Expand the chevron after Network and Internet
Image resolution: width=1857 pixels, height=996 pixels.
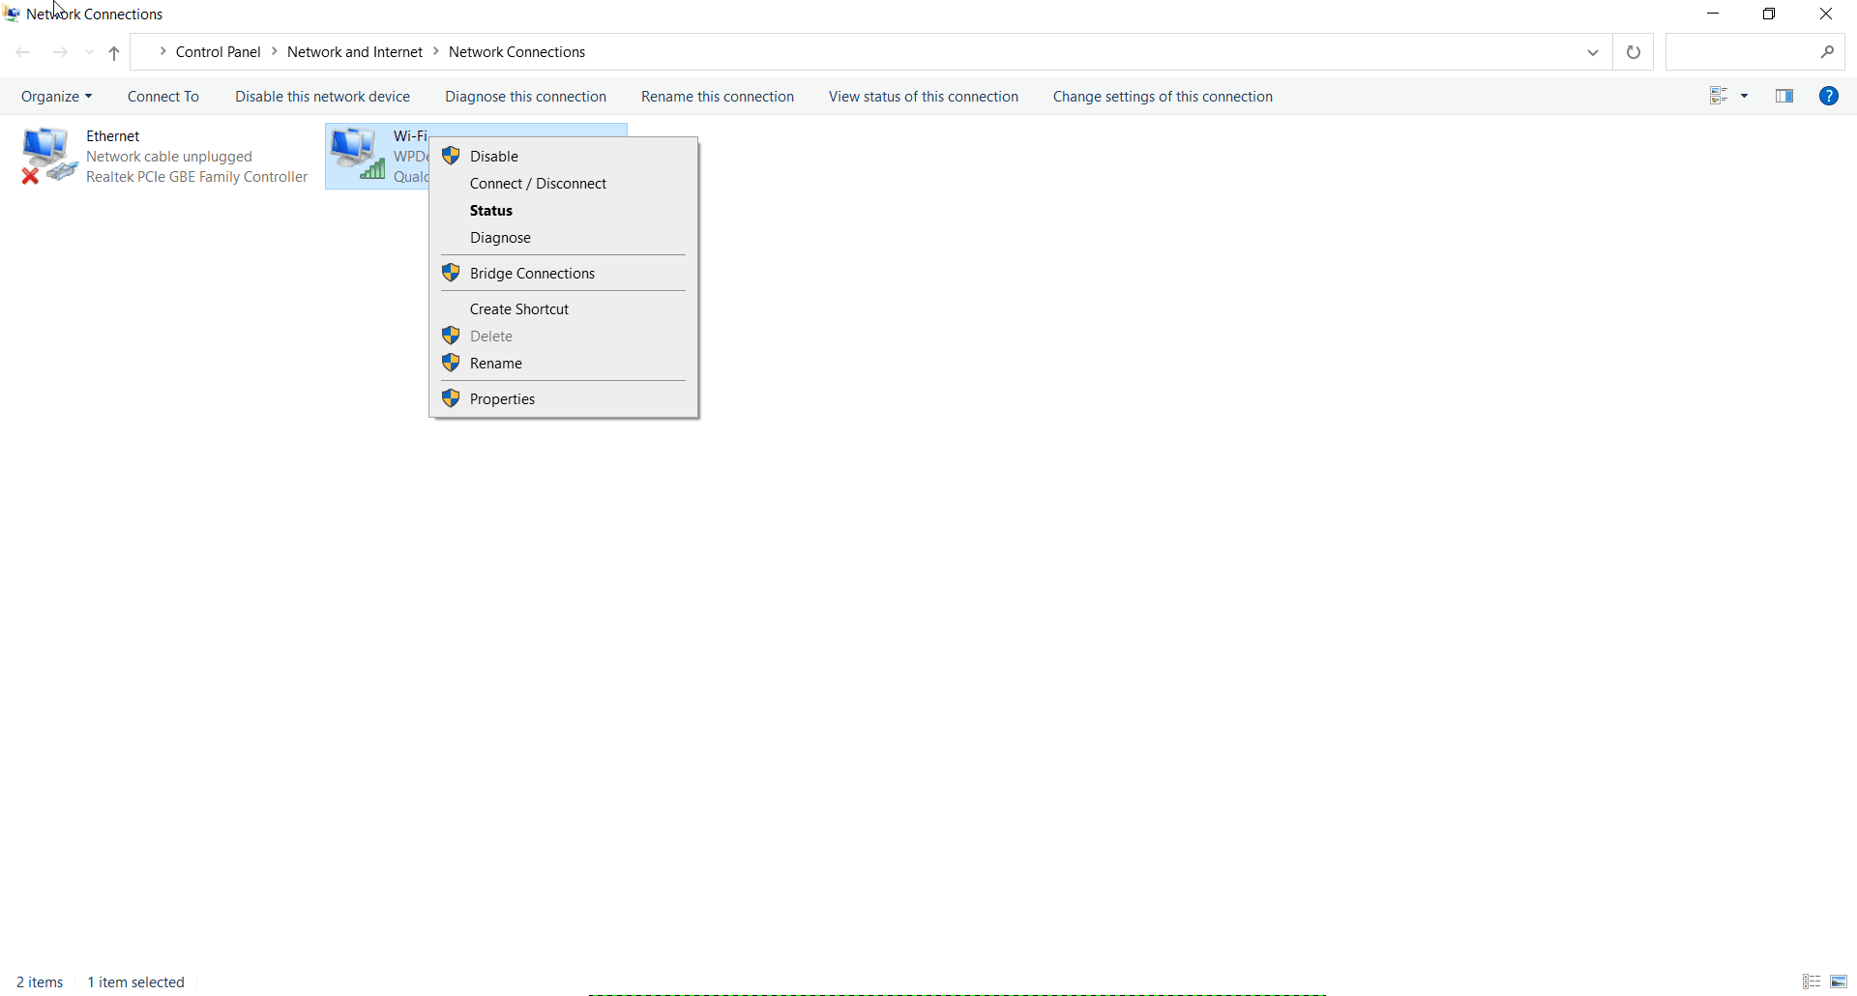point(436,51)
